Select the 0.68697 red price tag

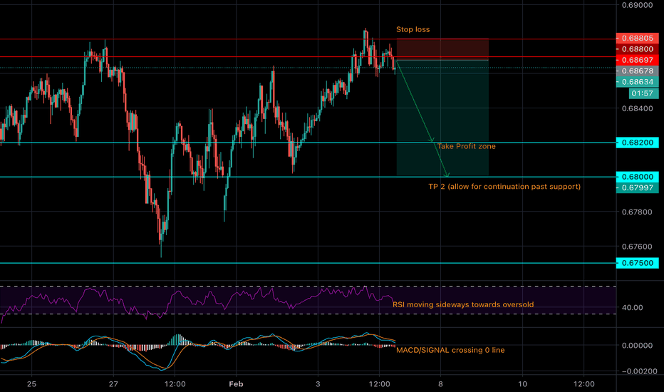(x=638, y=60)
